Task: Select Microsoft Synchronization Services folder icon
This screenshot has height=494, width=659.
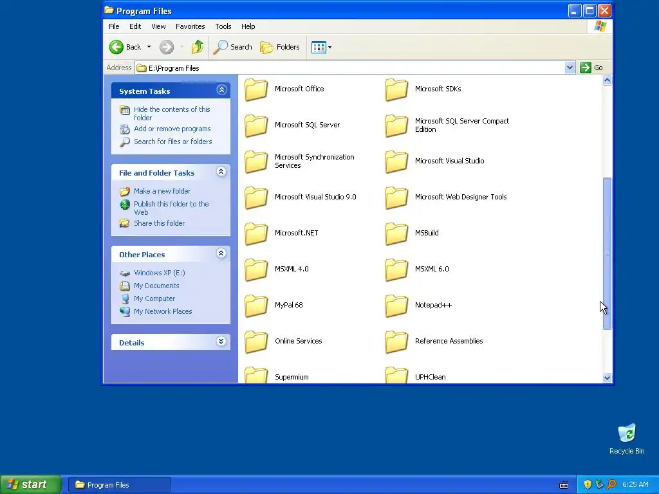Action: click(256, 161)
